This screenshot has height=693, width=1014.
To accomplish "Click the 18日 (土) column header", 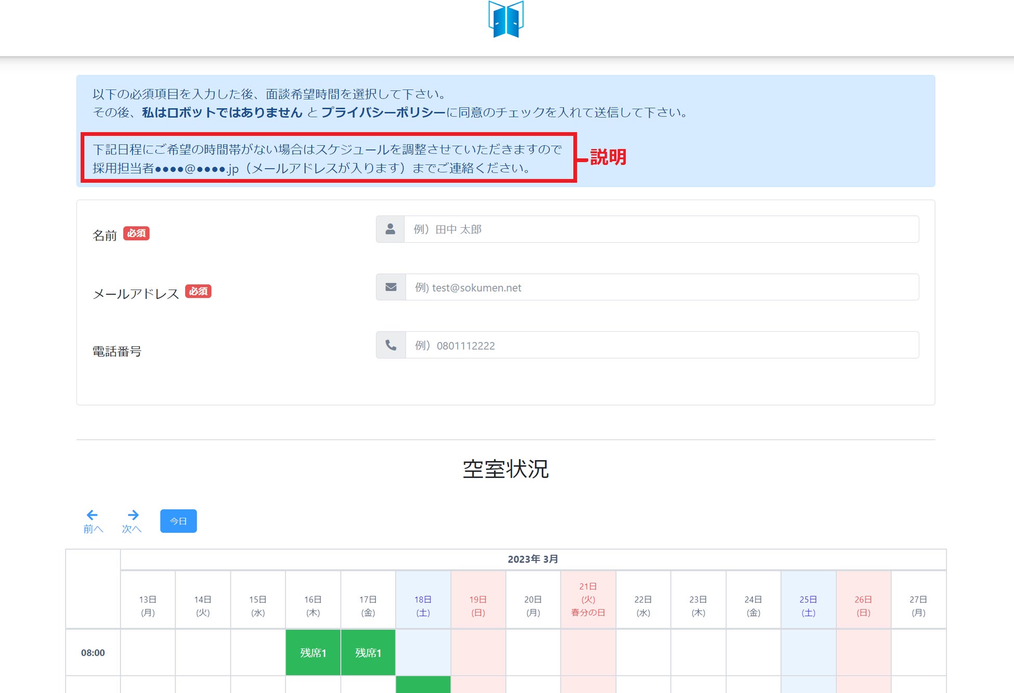I will [423, 606].
